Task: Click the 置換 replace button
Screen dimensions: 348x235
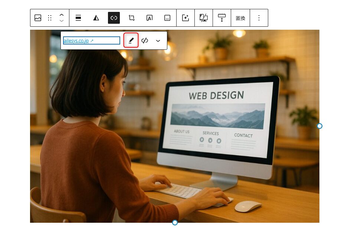Action: tap(240, 18)
